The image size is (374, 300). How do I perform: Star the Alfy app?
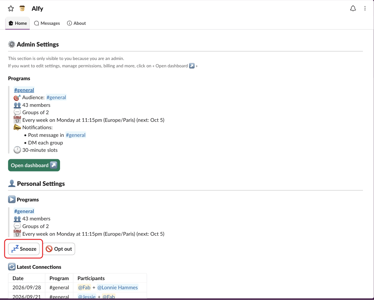11,9
